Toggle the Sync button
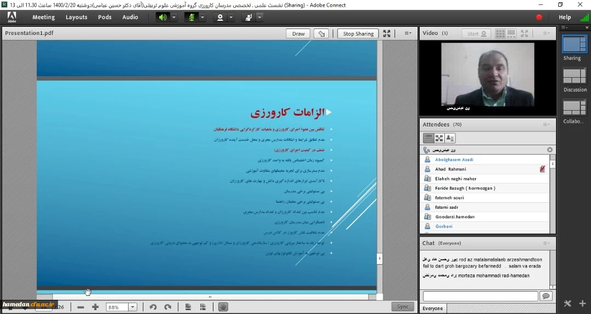 (403, 307)
